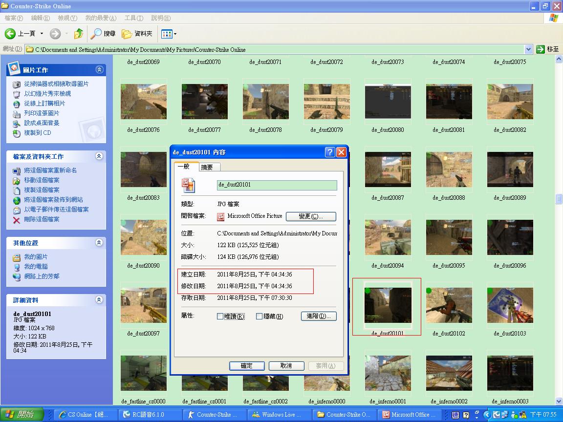
Task: Click 從線上訂購相片 link
Action: point(44,104)
